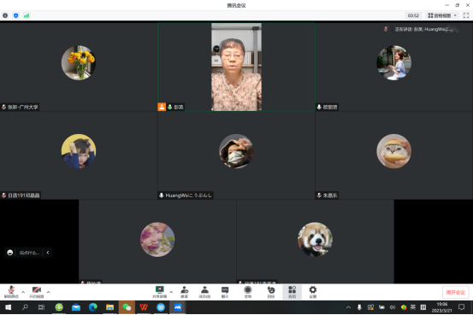Expand video options arrow beside the camera
The image size is (473, 315).
click(x=48, y=292)
